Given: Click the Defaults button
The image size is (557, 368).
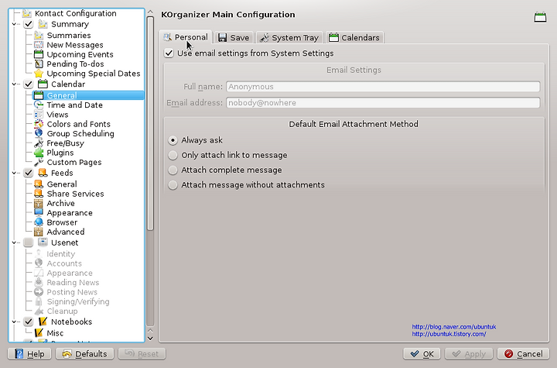Looking at the screenshot, I should [x=84, y=354].
